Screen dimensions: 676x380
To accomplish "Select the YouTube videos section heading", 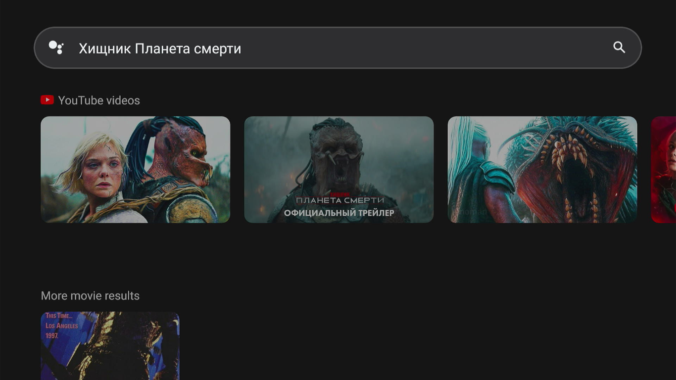I will 99,100.
